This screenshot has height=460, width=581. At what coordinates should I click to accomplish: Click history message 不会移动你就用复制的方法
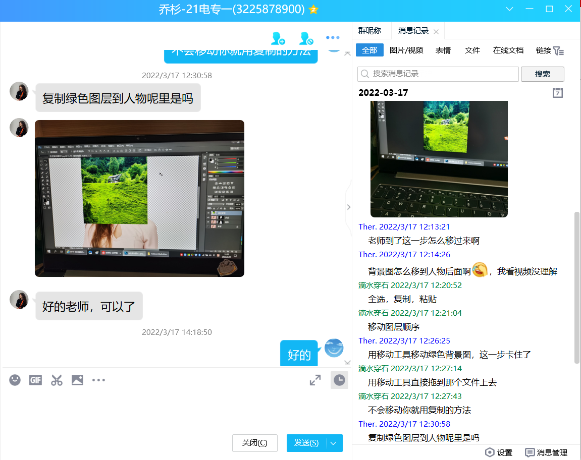(x=419, y=411)
